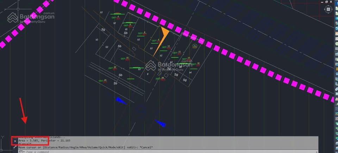Open command line customize wrench
338x153 pixels.
[x=15, y=147]
